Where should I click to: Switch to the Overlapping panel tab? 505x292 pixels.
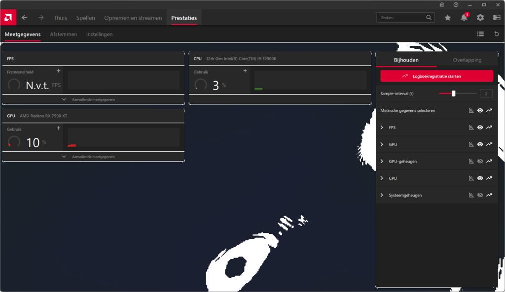pos(467,60)
